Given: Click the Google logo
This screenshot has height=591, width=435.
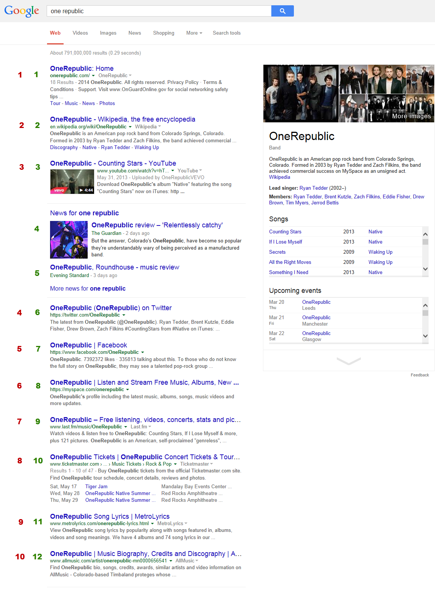Looking at the screenshot, I should (21, 11).
